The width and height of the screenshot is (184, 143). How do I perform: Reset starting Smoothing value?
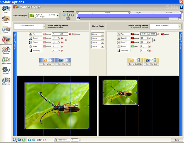coord(62,50)
